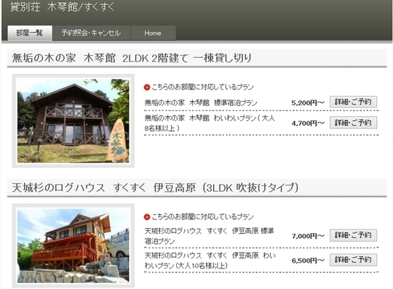Go to the Home tab

(153, 33)
